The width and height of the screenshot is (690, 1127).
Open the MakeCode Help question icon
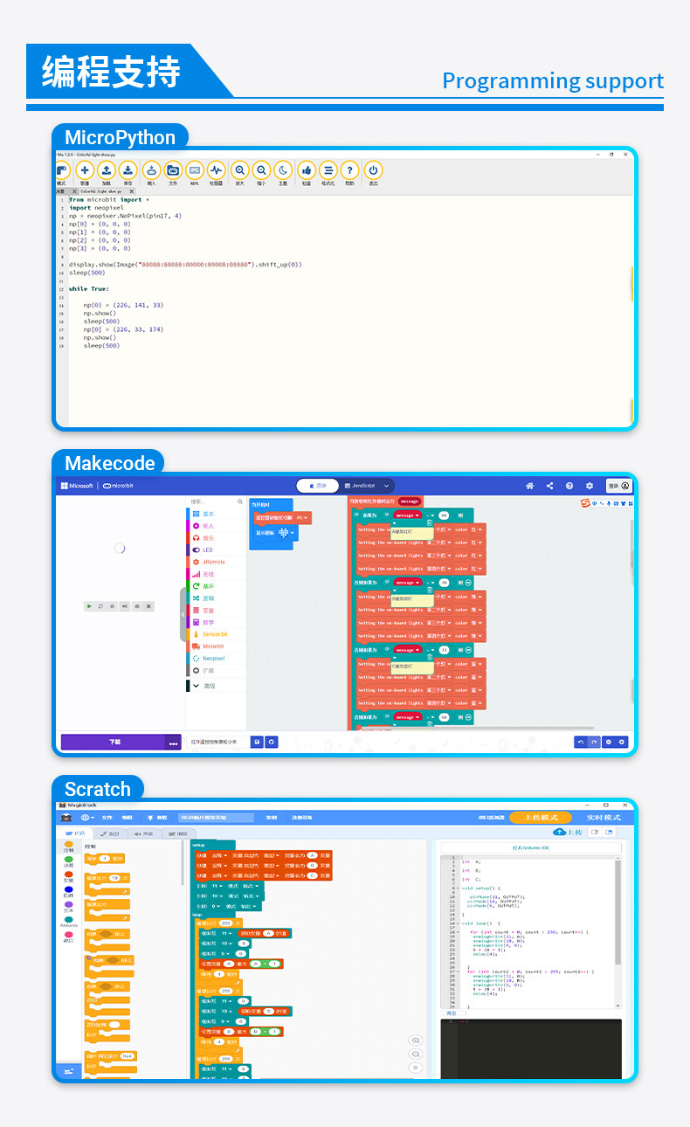(x=569, y=486)
